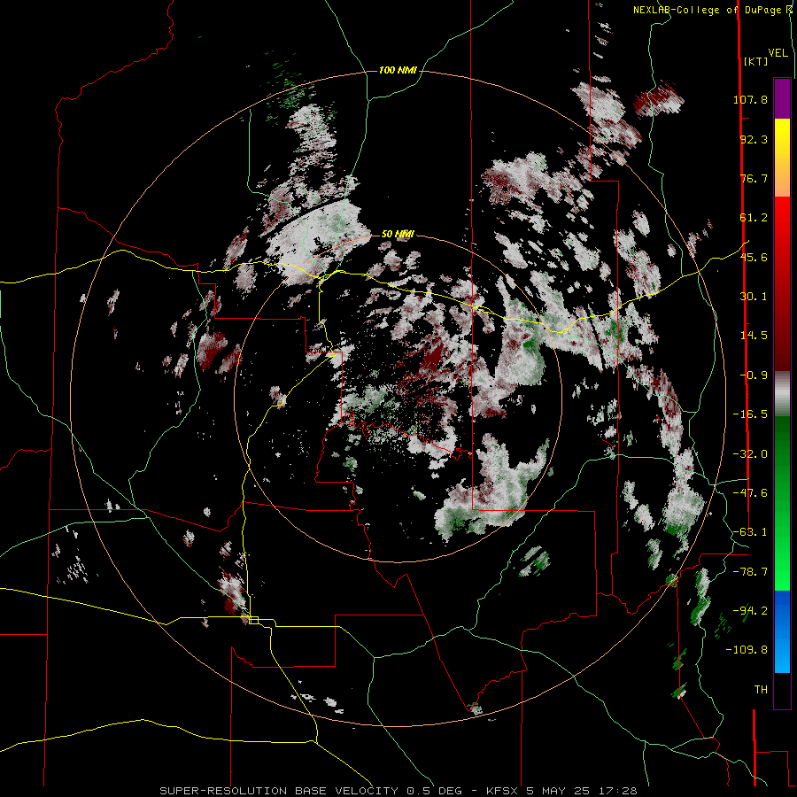Click the TH legend label

(x=761, y=690)
